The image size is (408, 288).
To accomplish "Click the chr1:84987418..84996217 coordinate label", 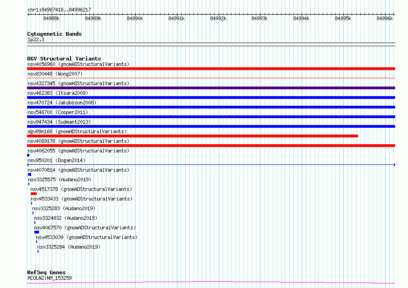I will 59,10.
